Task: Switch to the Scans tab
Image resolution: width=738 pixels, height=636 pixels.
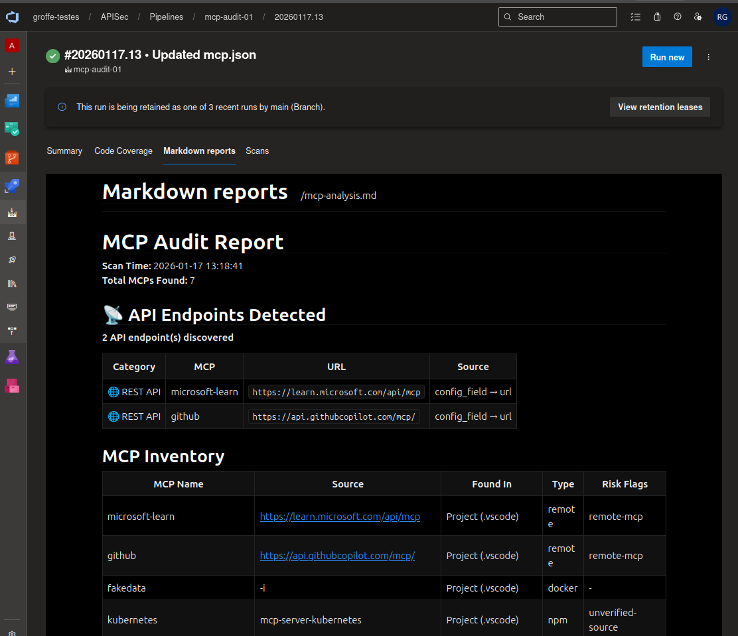Action: coord(257,151)
